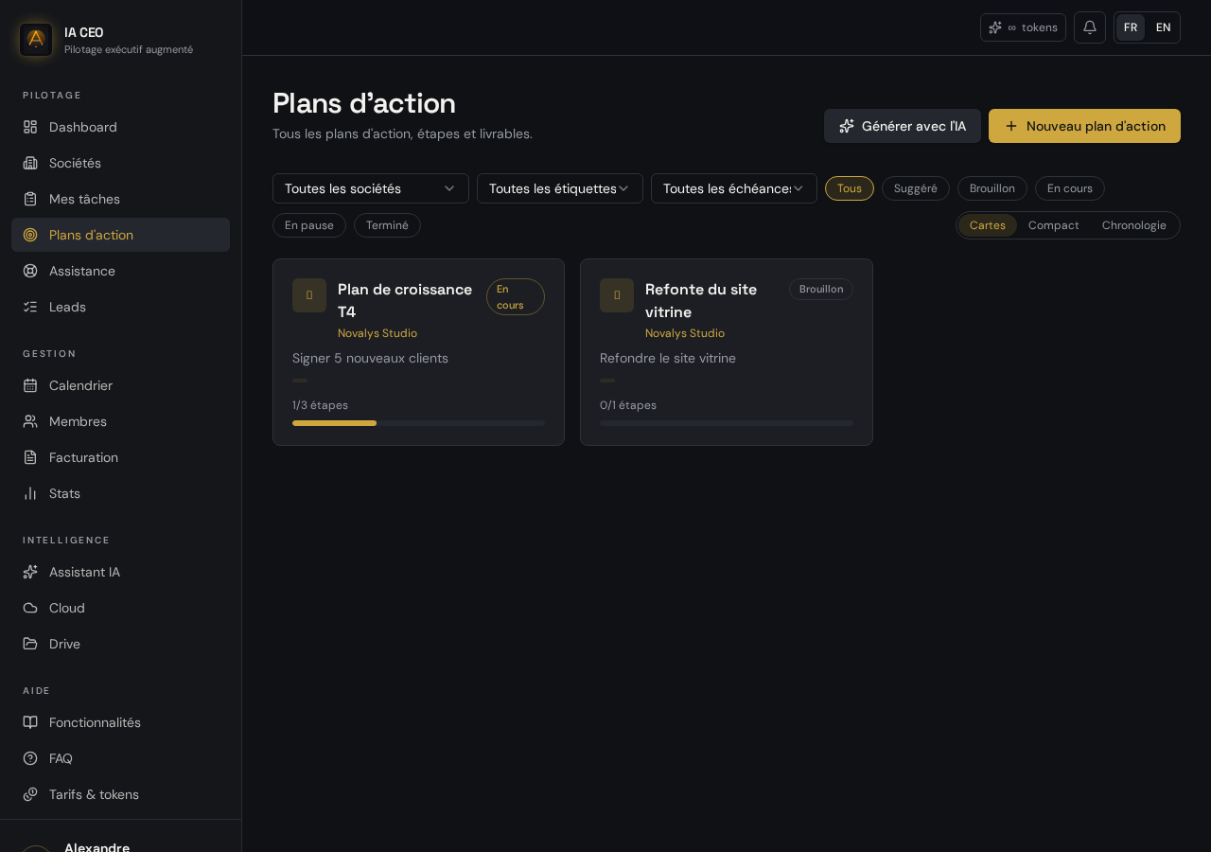
Task: Open the Plan de croissance T4 title
Action: [405, 300]
